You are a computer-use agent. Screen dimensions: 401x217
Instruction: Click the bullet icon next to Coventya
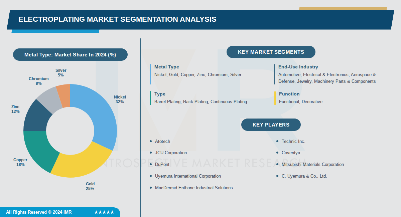coord(278,153)
